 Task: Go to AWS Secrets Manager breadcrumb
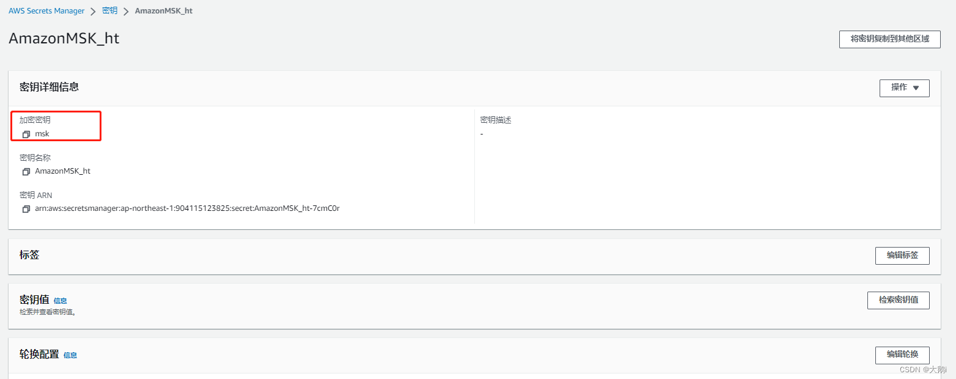[46, 11]
